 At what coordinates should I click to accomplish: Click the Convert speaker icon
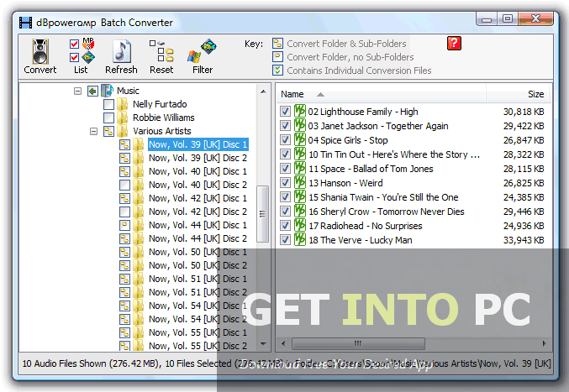coord(40,51)
